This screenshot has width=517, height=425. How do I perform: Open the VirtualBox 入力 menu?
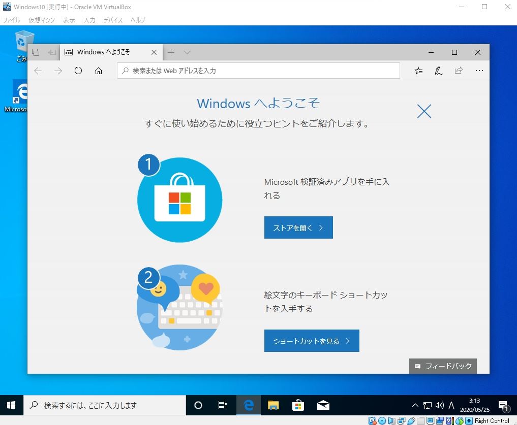click(x=89, y=20)
